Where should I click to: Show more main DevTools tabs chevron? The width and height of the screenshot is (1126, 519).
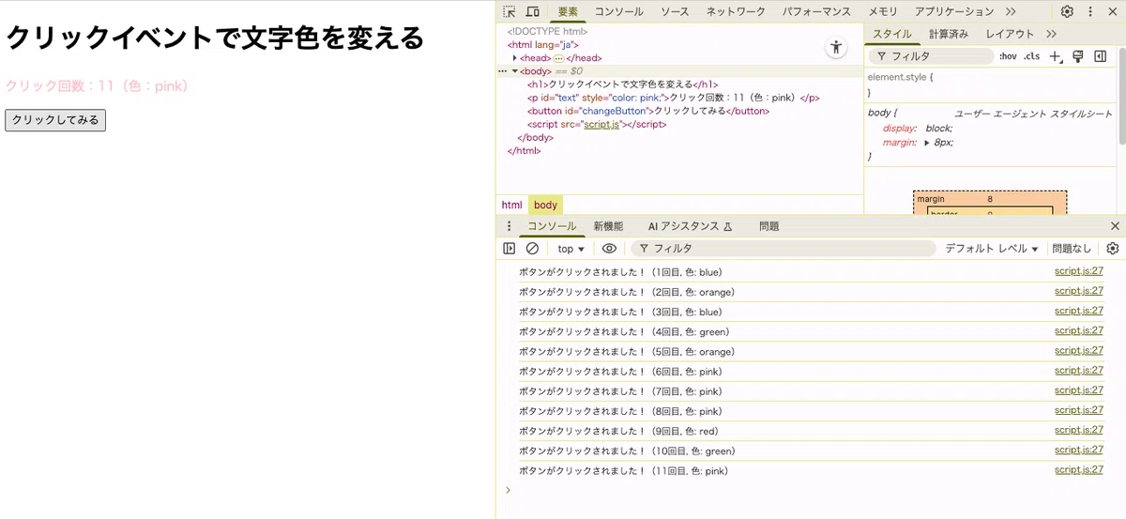point(1011,11)
